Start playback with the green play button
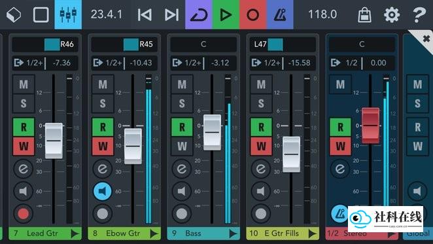433x244 pixels. 226,14
